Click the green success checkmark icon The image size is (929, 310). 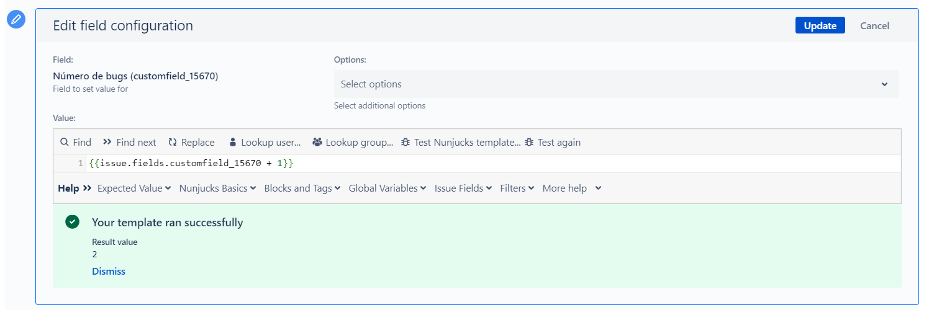[x=73, y=222]
